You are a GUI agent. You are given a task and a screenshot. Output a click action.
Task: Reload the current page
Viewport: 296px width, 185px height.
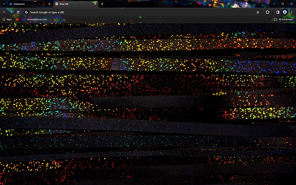(x=18, y=12)
